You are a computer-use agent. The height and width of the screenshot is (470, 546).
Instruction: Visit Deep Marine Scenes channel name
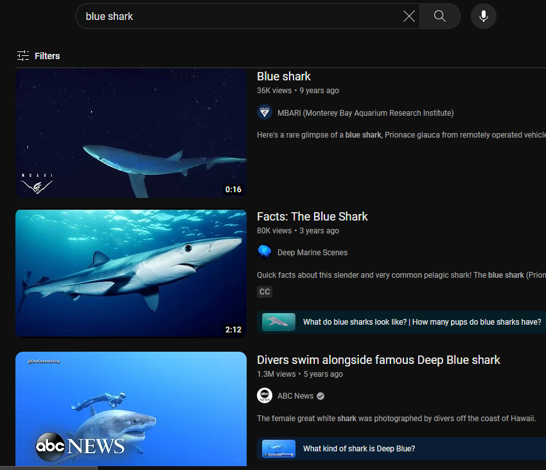tap(312, 253)
